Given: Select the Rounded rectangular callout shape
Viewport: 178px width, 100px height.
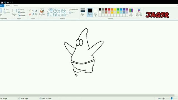Looking at the screenshot, I should [59, 15].
